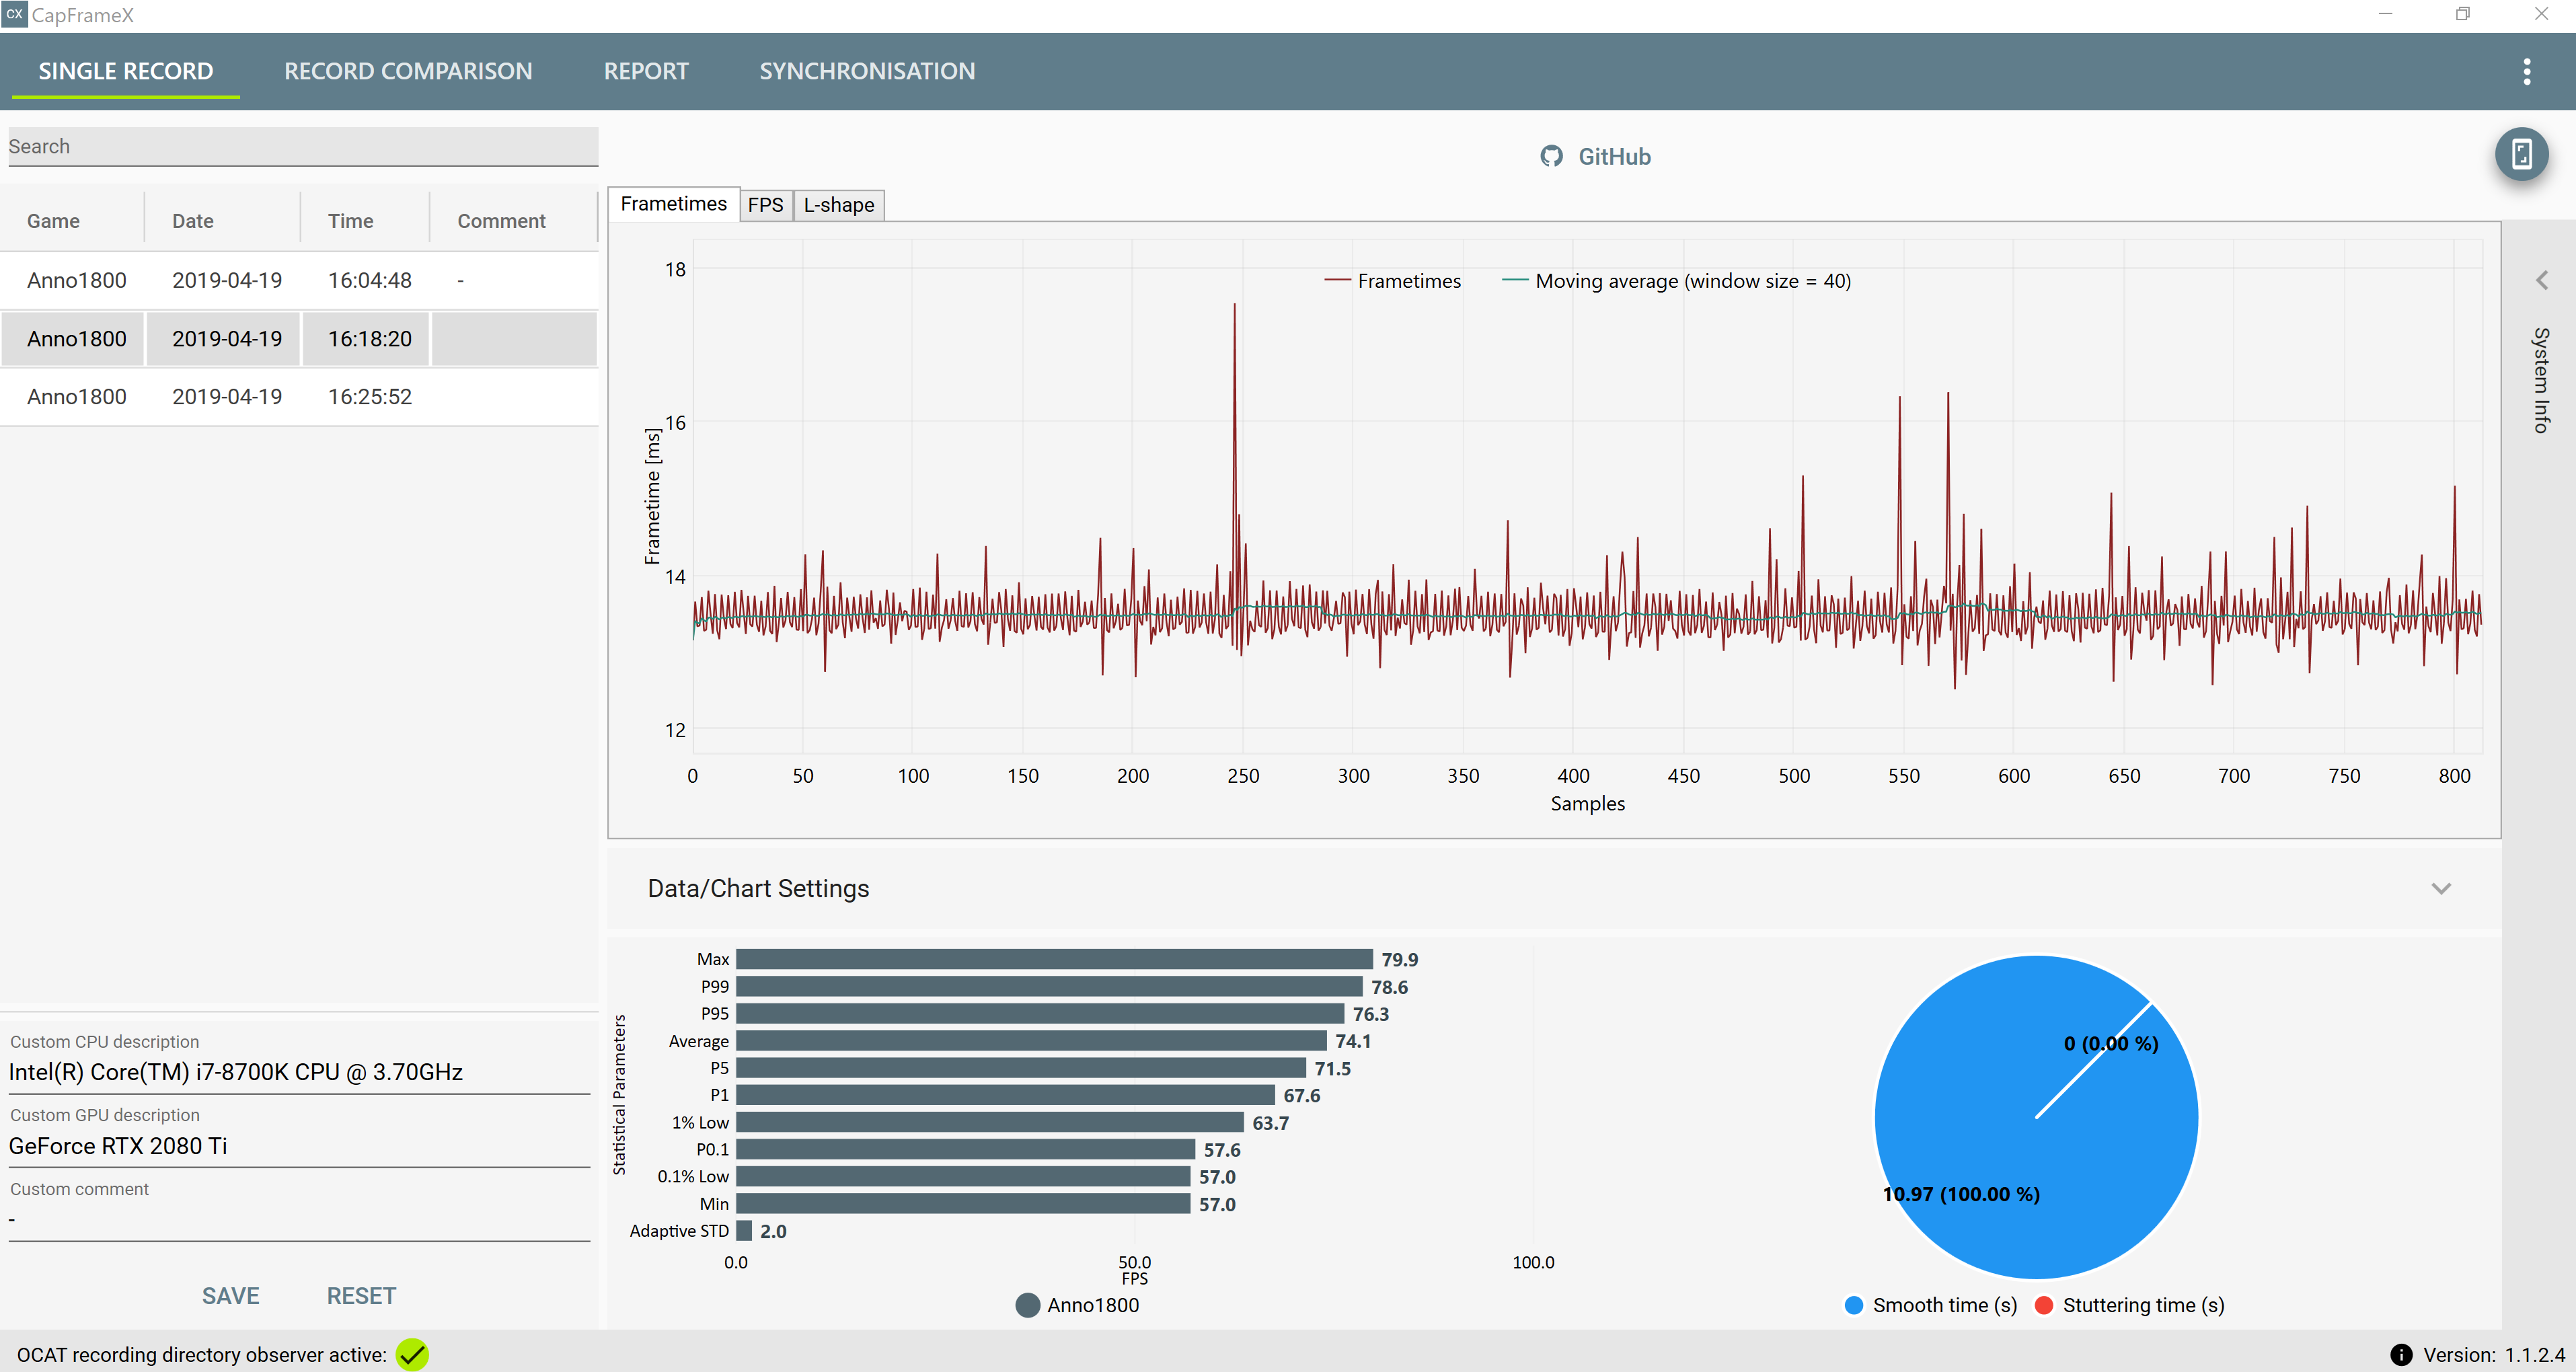
Task: Click the Data/Chart Settings header text
Action: point(758,888)
